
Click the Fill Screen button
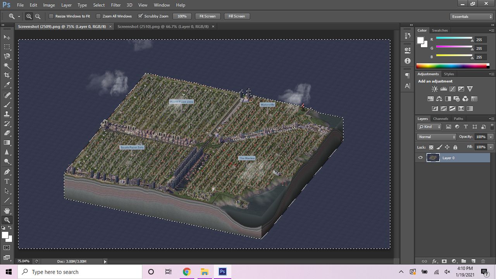(x=237, y=16)
